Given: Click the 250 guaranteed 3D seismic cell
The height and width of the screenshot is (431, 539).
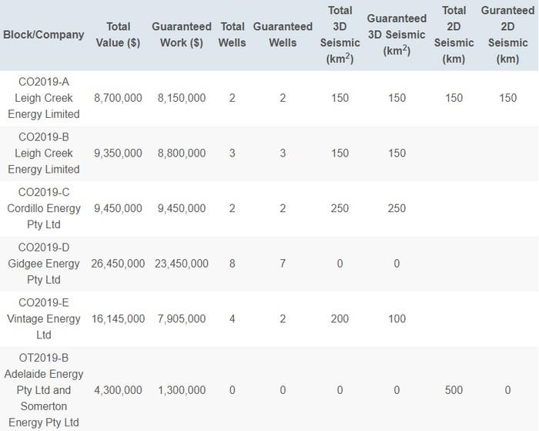Looking at the screenshot, I should (397, 209).
